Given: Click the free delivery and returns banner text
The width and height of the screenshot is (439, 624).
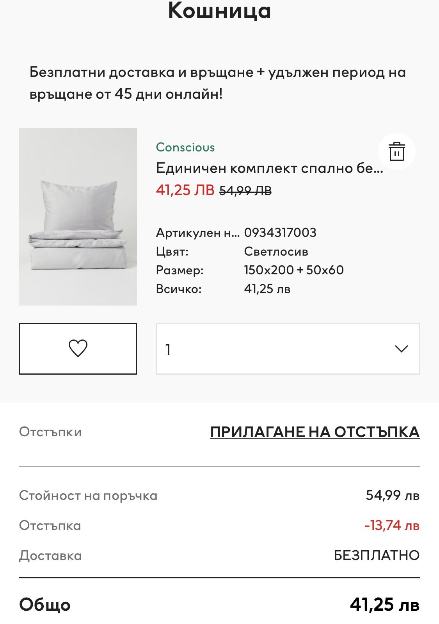Looking at the screenshot, I should [218, 83].
